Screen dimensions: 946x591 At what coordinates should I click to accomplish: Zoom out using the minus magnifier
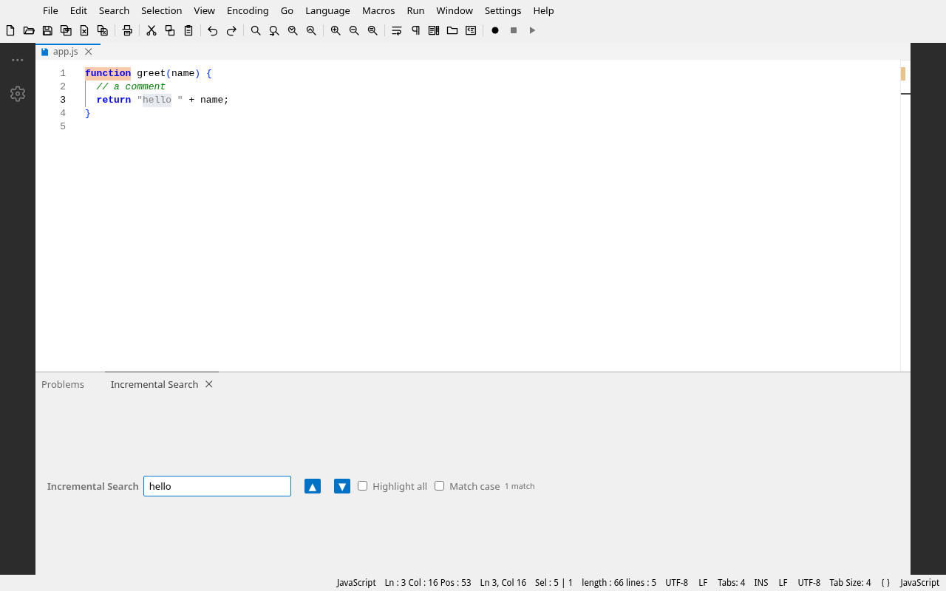[354, 30]
